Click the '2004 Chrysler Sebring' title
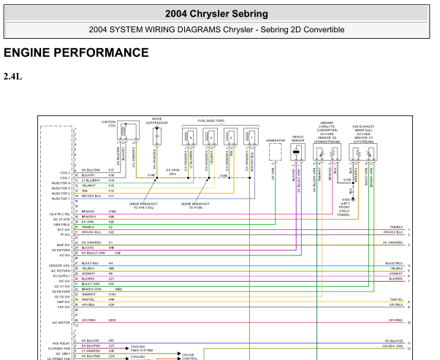440x360 pixels. click(216, 14)
